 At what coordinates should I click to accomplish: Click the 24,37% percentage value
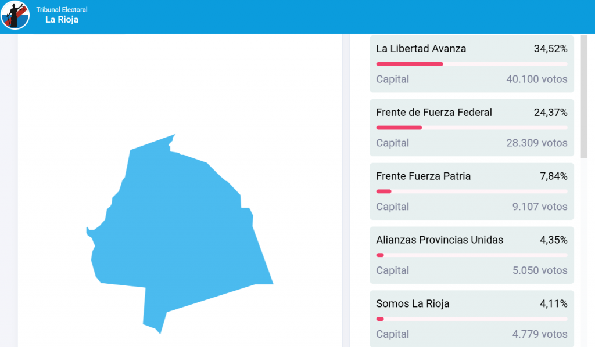(550, 113)
